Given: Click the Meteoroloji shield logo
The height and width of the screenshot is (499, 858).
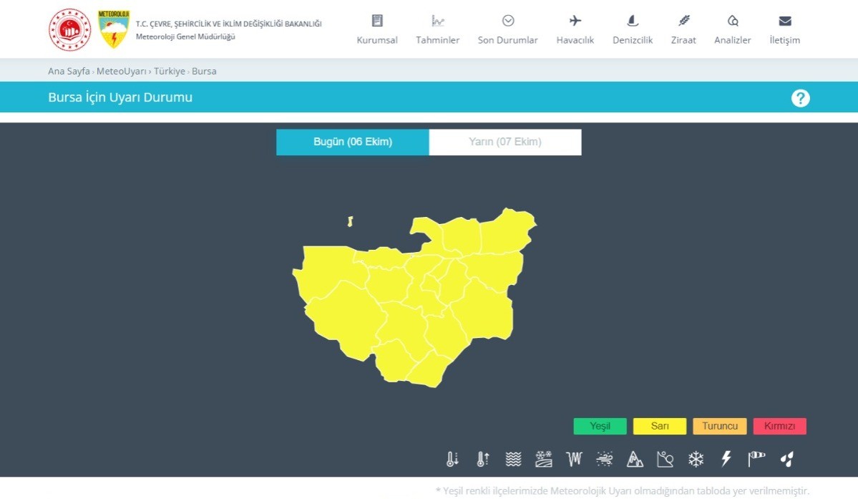Looking at the screenshot, I should 114,29.
